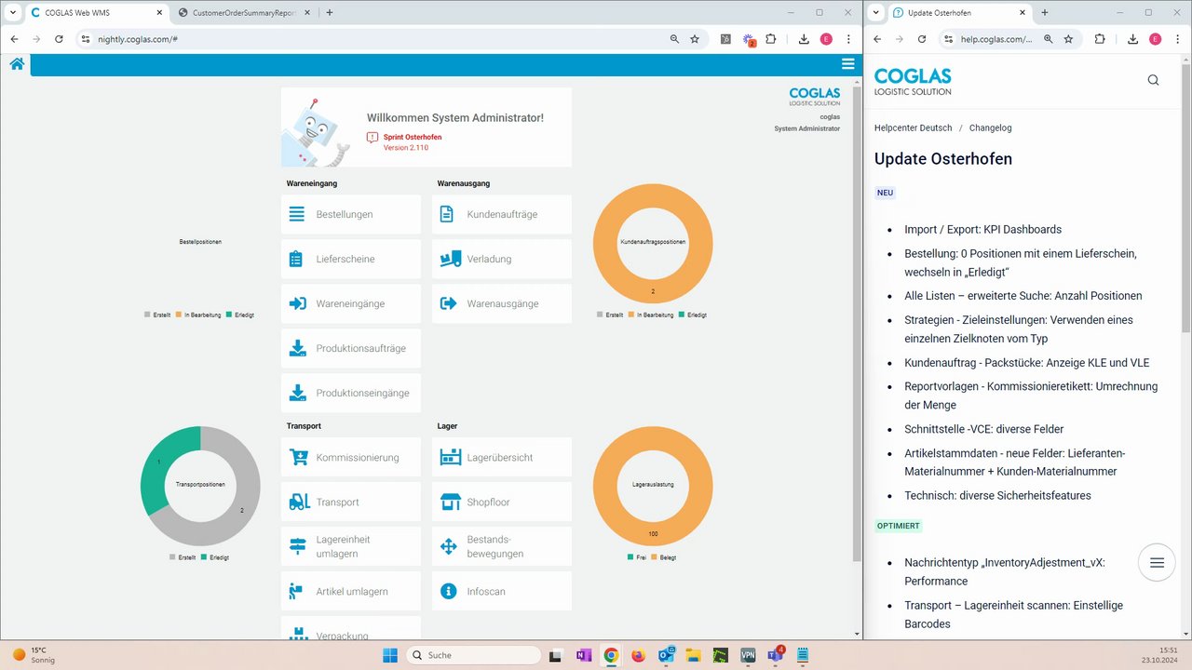Screen dimensions: 1192x670
Task: Follow the Helpcenter Deutsch breadcrumb
Action: tap(914, 127)
